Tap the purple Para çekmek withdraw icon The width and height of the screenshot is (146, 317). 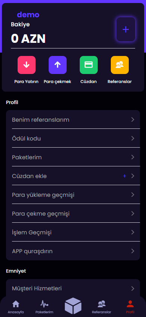tap(58, 65)
